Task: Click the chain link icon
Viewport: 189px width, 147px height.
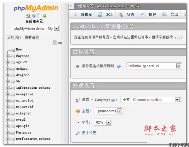Action: pos(60,43)
